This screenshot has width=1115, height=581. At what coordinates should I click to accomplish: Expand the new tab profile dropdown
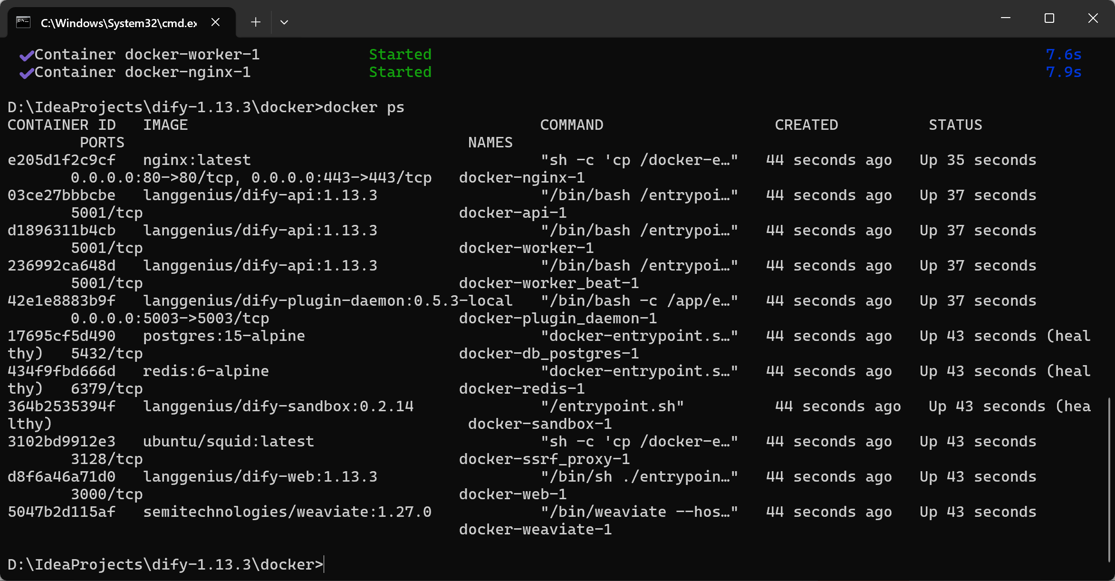pyautogui.click(x=284, y=22)
